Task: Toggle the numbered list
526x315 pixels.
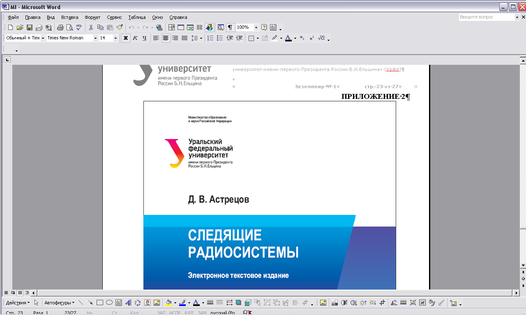Action: 210,38
